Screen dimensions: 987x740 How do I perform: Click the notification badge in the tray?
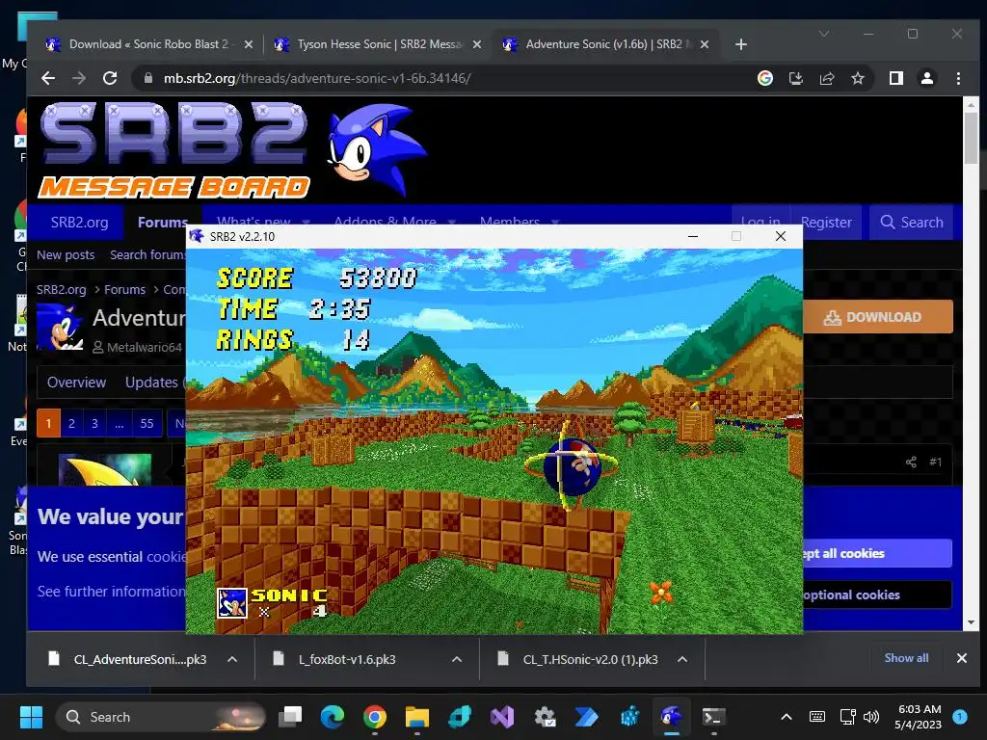pos(960,717)
